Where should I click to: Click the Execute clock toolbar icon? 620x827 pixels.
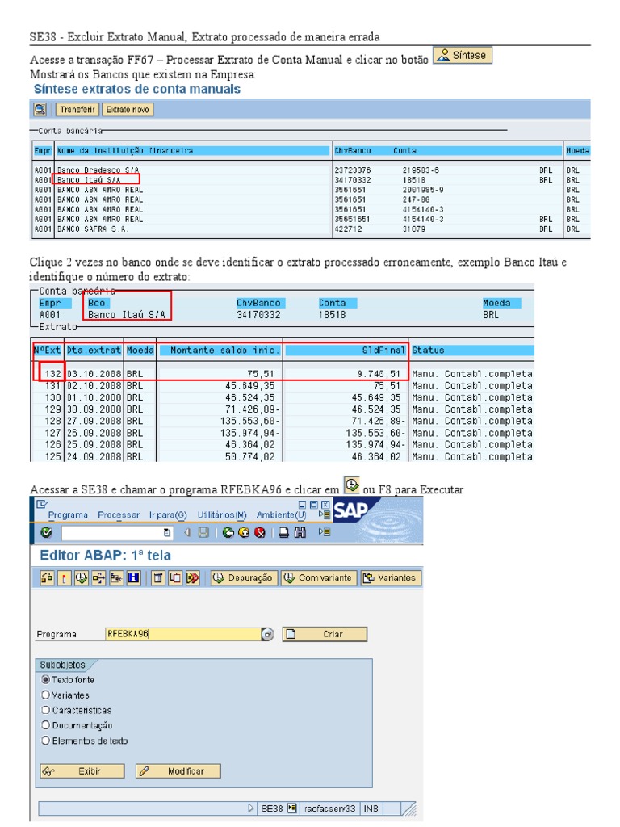pos(82,578)
